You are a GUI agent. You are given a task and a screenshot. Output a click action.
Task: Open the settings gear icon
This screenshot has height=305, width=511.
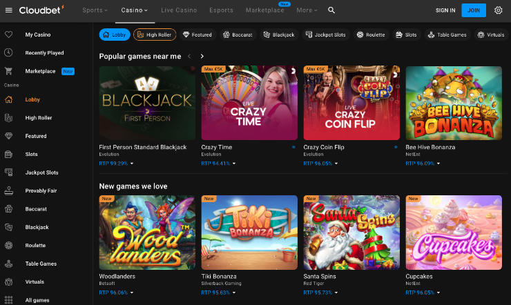[498, 10]
